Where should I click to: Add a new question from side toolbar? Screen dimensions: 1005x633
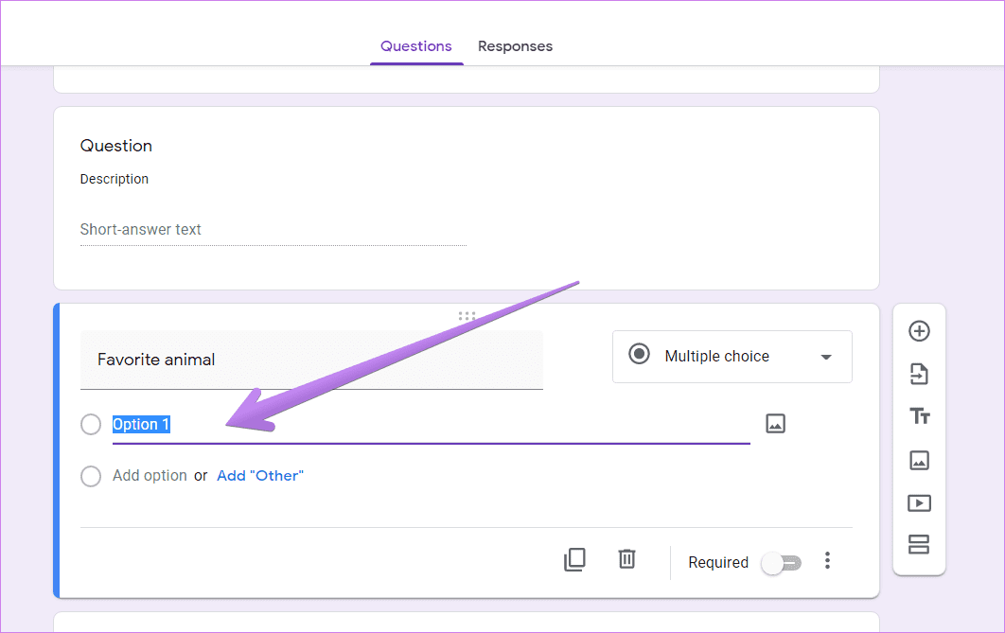coord(919,331)
